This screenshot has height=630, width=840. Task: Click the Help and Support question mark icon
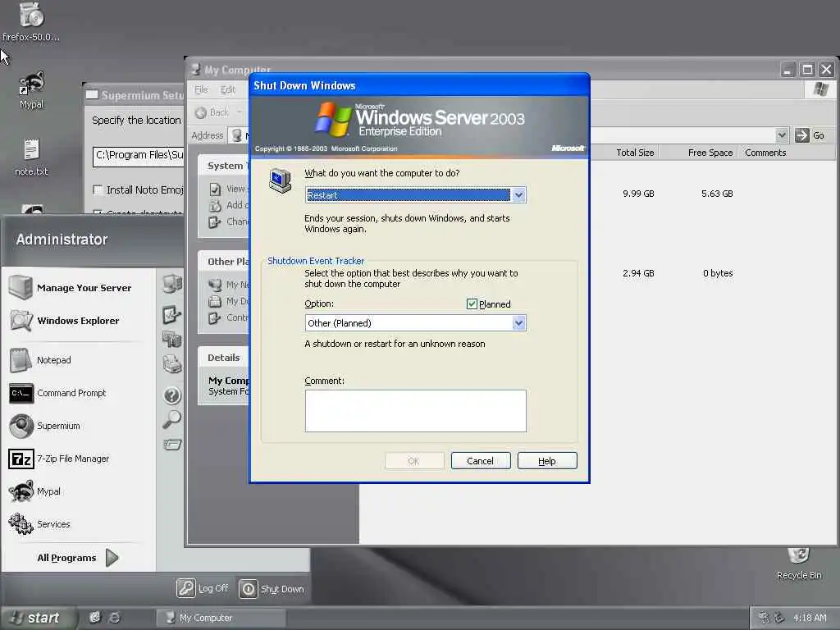172,395
